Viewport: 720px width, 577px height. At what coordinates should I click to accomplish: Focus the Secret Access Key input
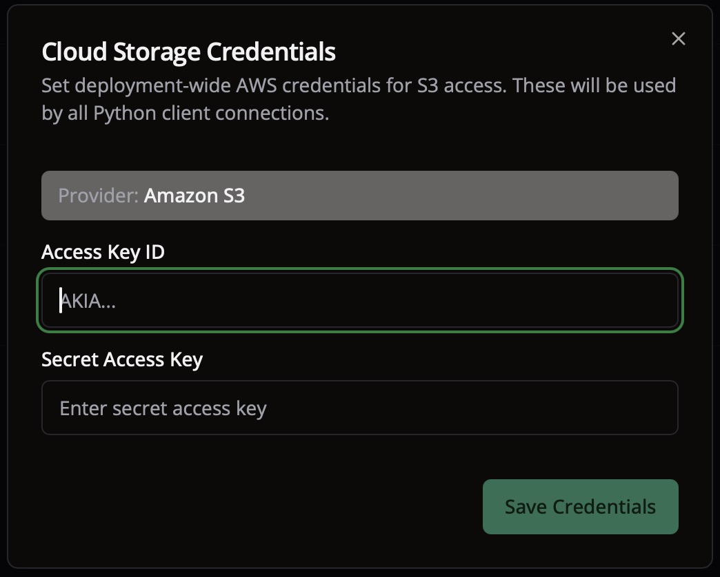(360, 408)
